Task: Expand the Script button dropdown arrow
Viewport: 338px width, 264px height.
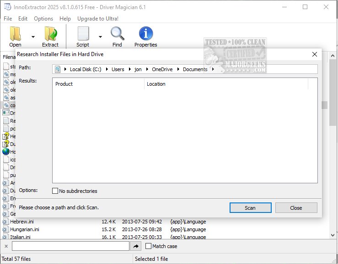Action: pos(100,37)
